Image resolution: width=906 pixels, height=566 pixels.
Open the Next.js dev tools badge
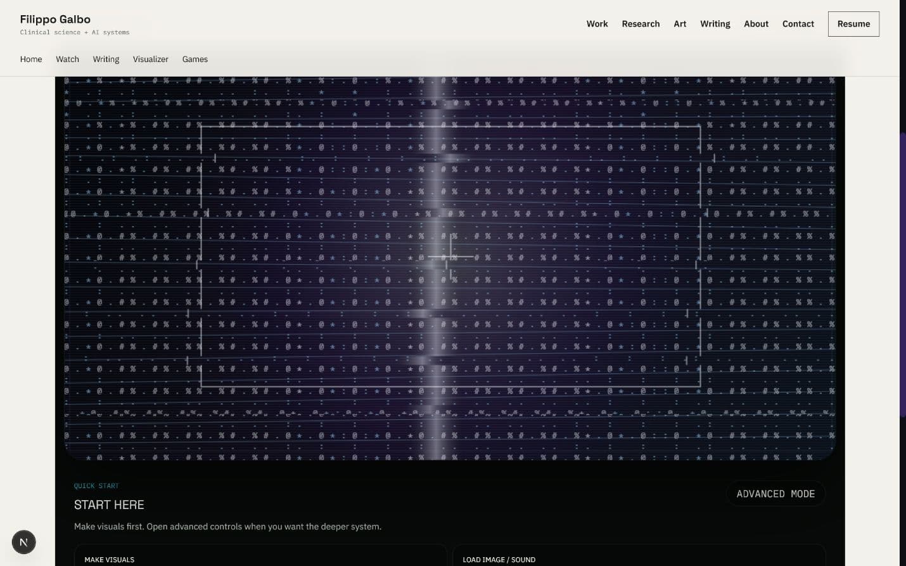click(x=23, y=542)
